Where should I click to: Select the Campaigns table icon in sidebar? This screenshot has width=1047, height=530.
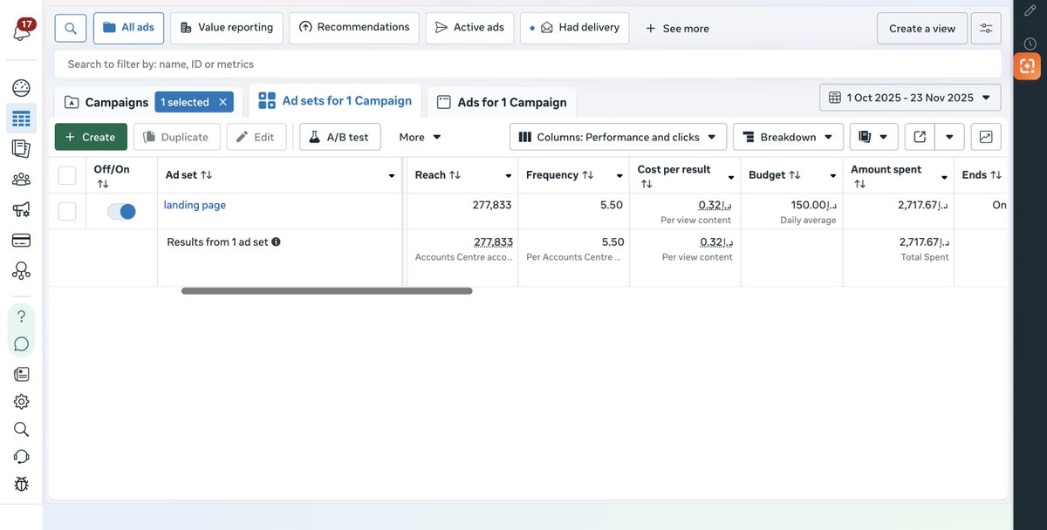[22, 118]
